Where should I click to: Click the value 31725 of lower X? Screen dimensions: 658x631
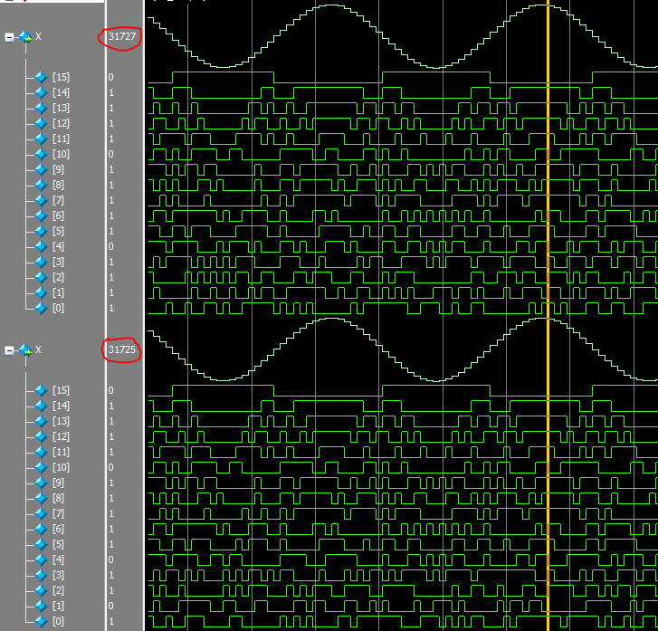(122, 349)
